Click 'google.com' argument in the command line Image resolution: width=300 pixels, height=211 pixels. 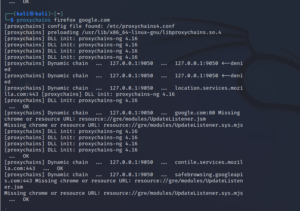point(94,20)
